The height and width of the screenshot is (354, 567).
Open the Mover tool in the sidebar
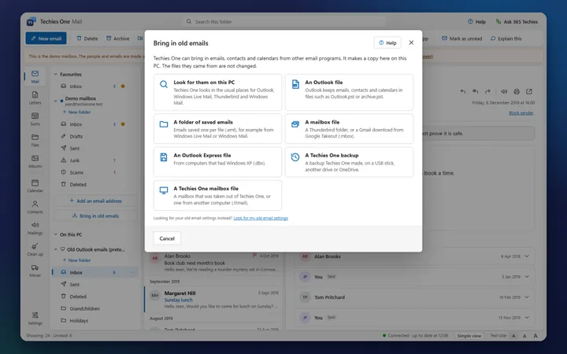click(35, 271)
